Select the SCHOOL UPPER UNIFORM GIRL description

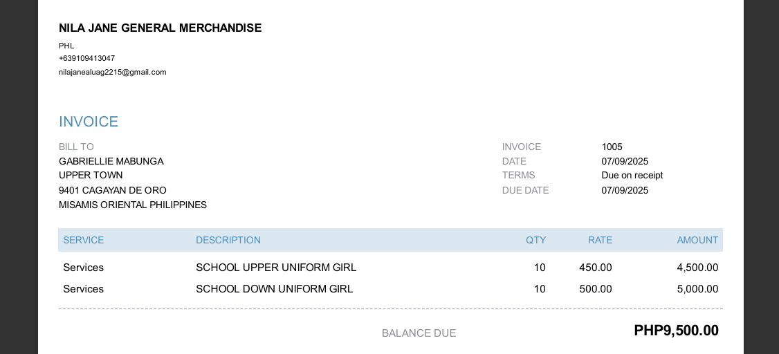click(276, 268)
